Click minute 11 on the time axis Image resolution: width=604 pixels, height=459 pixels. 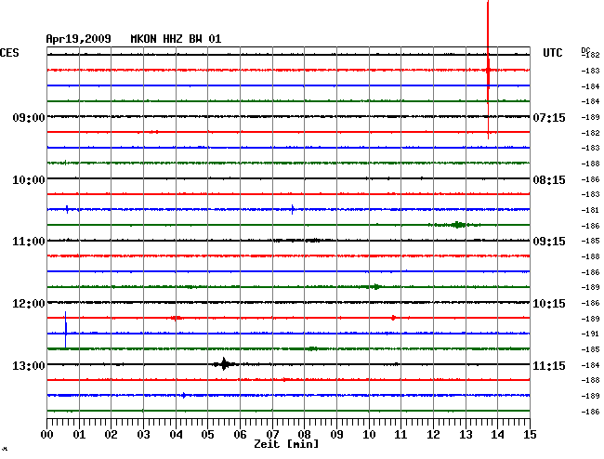pyautogui.click(x=401, y=435)
